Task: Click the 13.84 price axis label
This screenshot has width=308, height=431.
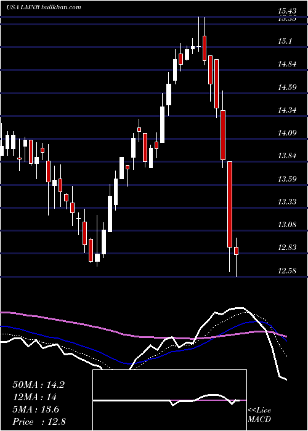Action: click(x=287, y=156)
